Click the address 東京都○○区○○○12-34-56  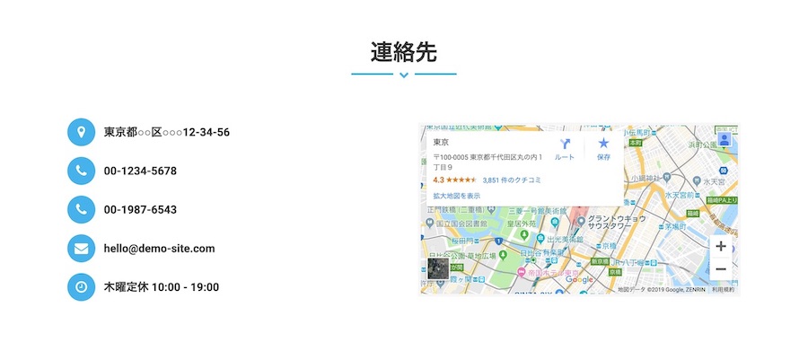[x=166, y=132]
